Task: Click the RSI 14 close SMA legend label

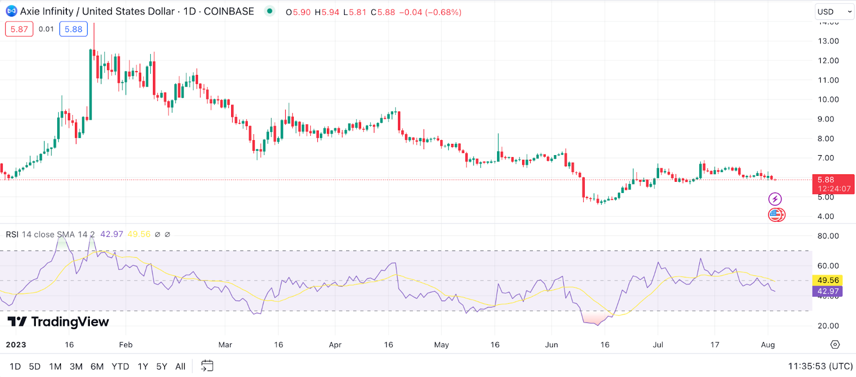Action: tap(50, 234)
